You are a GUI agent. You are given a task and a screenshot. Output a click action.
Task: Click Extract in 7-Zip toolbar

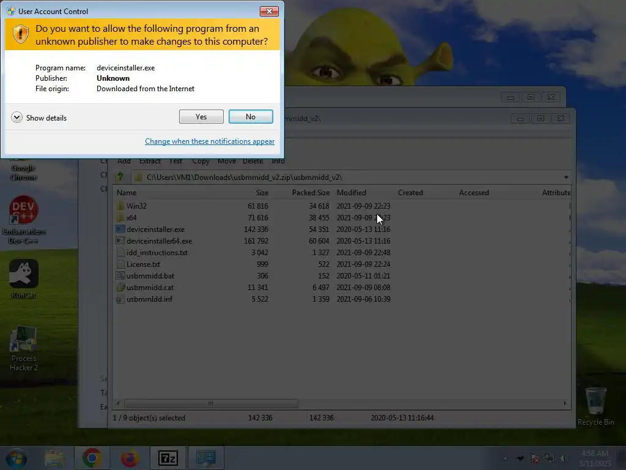pos(150,161)
